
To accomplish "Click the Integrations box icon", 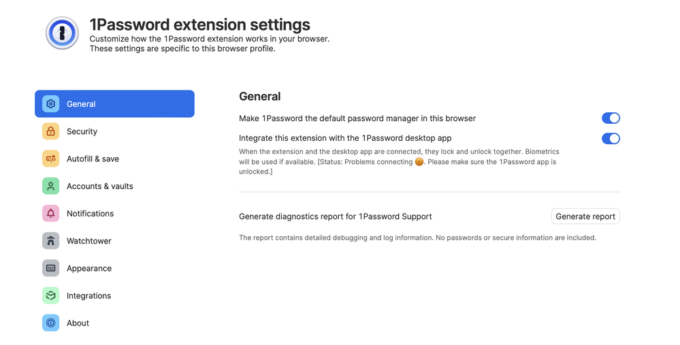I will tap(50, 295).
